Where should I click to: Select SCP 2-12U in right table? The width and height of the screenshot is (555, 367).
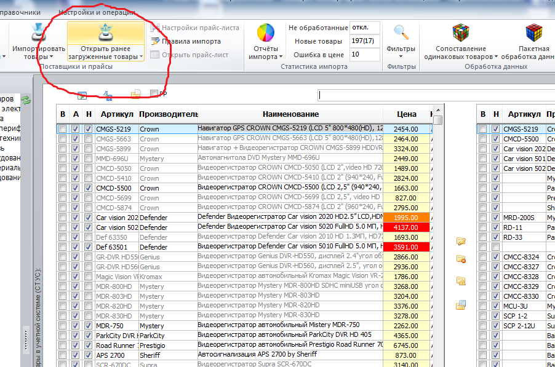(524, 326)
